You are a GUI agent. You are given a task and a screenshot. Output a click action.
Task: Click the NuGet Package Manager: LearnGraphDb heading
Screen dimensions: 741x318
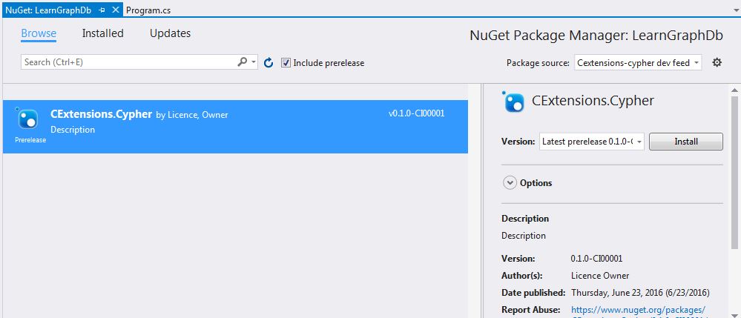[596, 36]
